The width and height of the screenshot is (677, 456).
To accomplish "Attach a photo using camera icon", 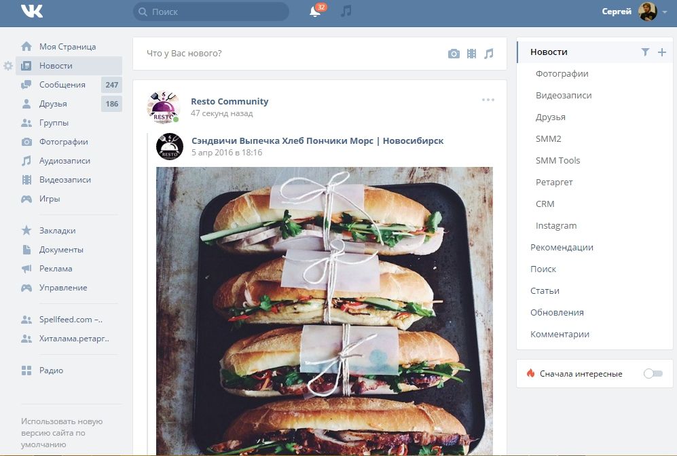I will coord(454,54).
